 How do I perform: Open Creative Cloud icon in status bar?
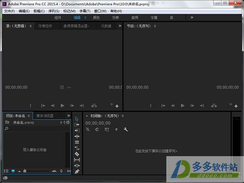[5, 178]
